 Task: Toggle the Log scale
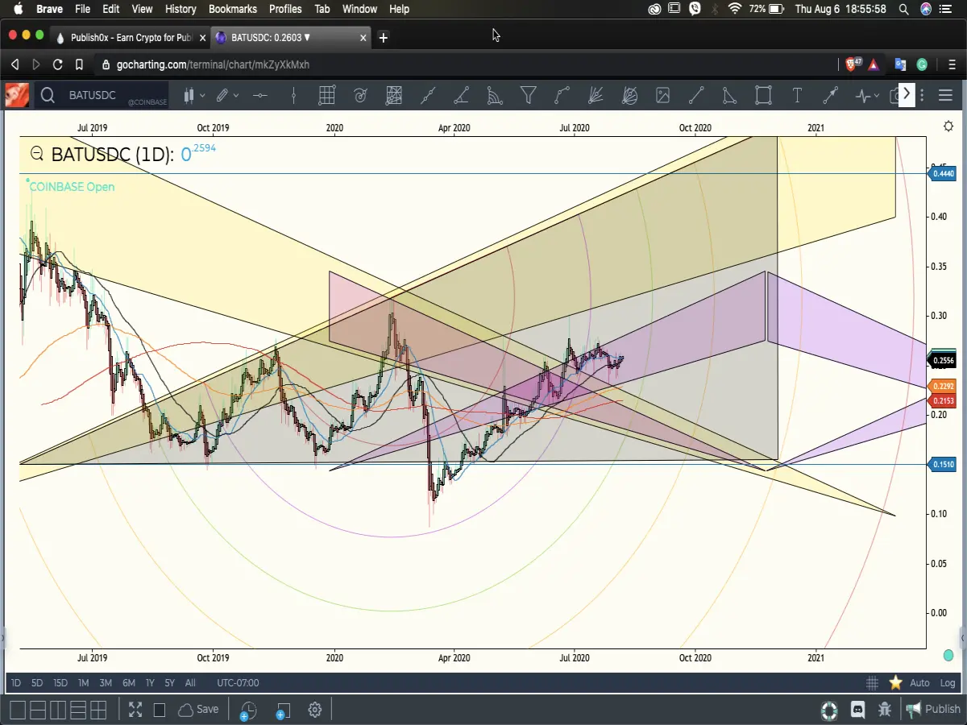pyautogui.click(x=947, y=683)
